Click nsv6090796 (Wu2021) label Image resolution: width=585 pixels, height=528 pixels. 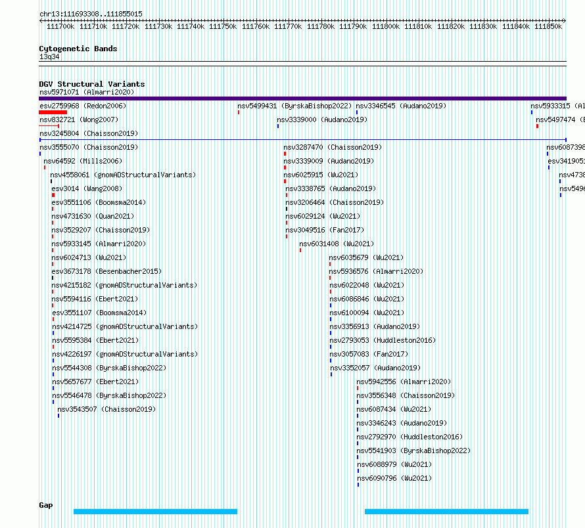(x=395, y=478)
